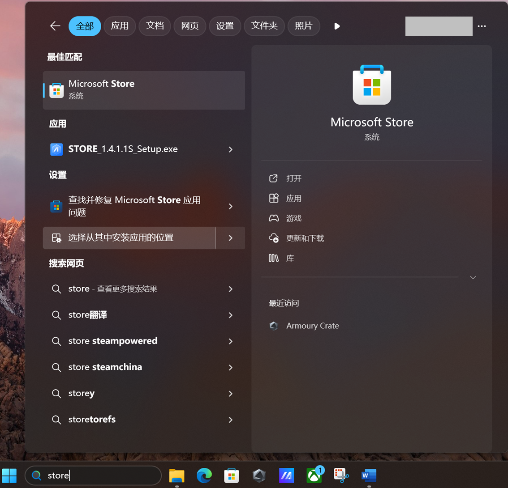Click the Microsoft Store icon in best match
The height and width of the screenshot is (488, 508).
(x=56, y=90)
